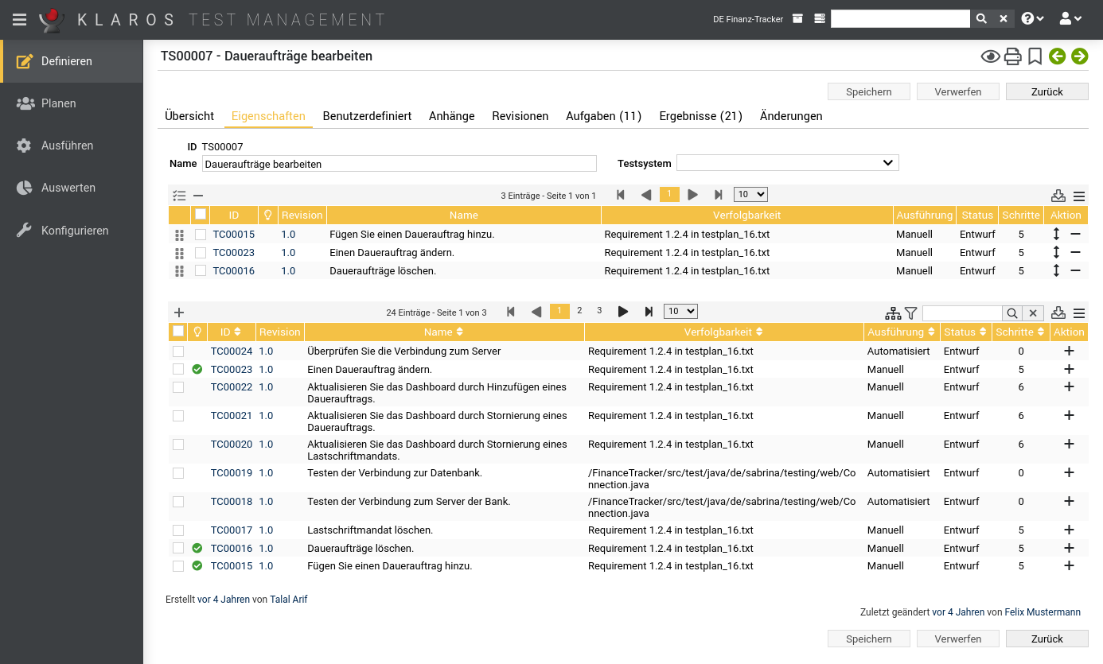The width and height of the screenshot is (1103, 664).
Task: Export upper table with download icon
Action: tap(1058, 196)
